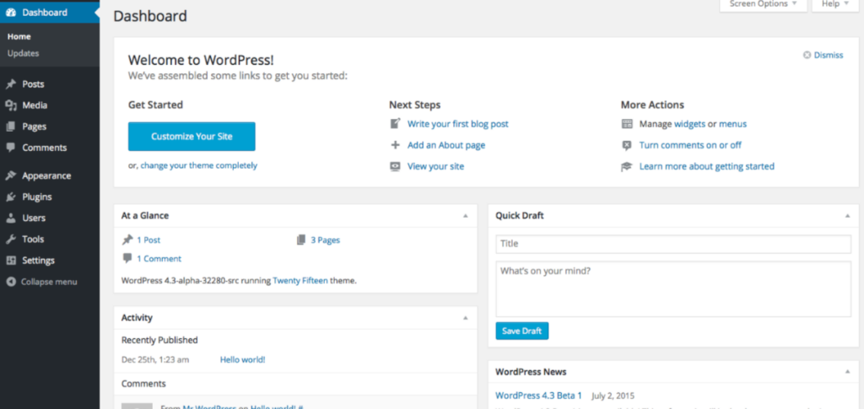Click the Quick Draft Title field
This screenshot has width=864, height=409.
point(673,244)
